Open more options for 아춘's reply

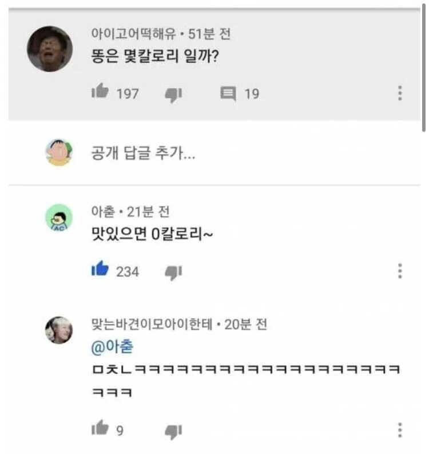(x=400, y=271)
